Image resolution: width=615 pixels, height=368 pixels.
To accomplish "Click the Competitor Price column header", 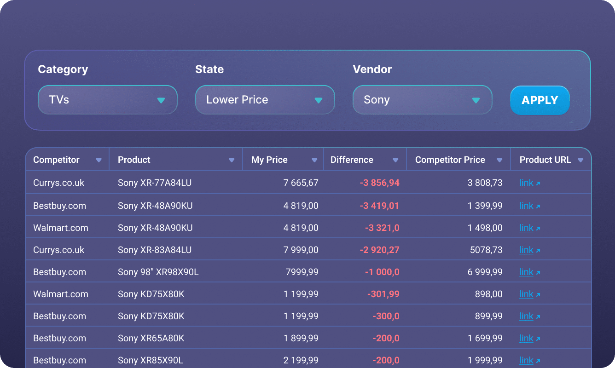I will coord(450,160).
